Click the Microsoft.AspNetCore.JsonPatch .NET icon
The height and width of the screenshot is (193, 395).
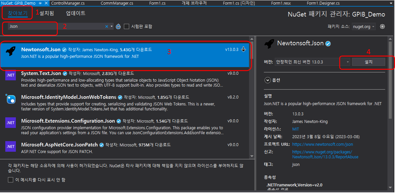pos(11,146)
